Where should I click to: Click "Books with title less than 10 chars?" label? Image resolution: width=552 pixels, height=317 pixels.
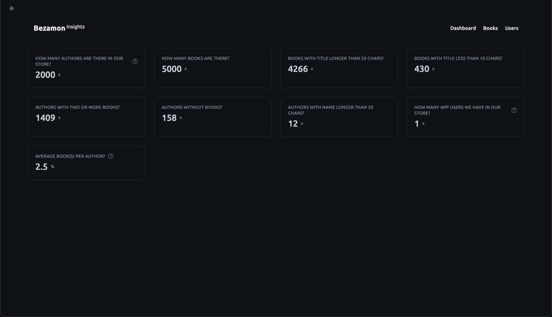pos(458,58)
